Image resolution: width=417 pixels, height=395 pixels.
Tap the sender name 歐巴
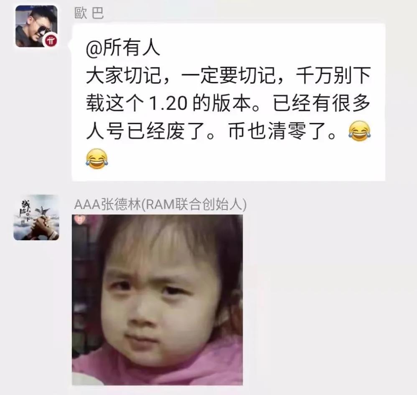pos(89,13)
